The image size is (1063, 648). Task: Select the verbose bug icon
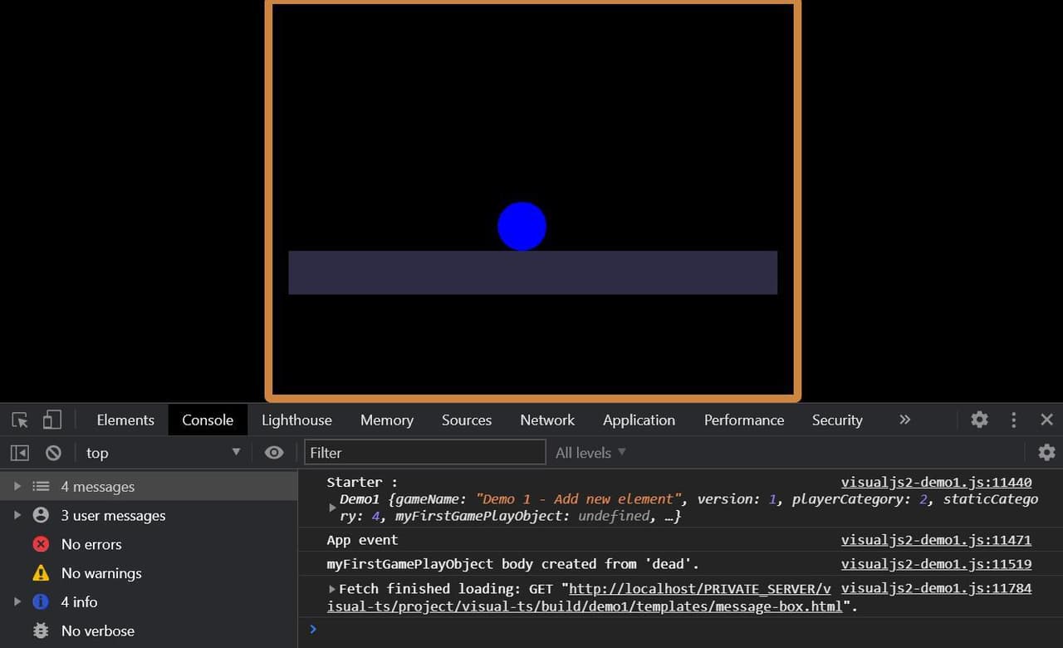click(41, 631)
